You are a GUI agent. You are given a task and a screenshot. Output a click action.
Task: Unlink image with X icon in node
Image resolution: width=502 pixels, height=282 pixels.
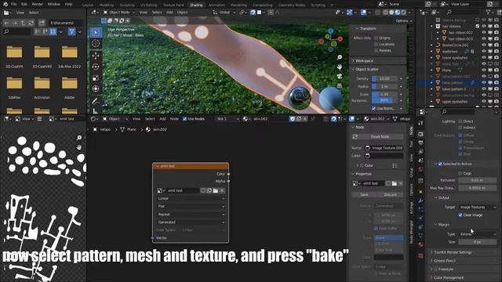222,190
